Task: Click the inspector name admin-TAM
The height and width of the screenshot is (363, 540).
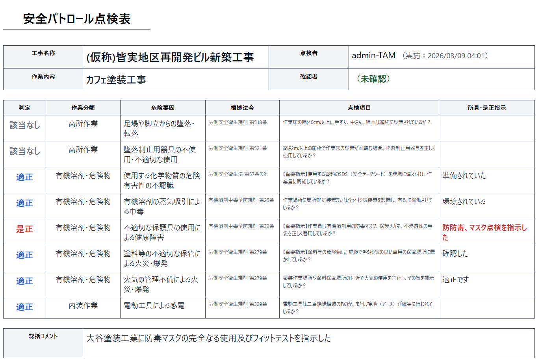Action: click(x=373, y=56)
